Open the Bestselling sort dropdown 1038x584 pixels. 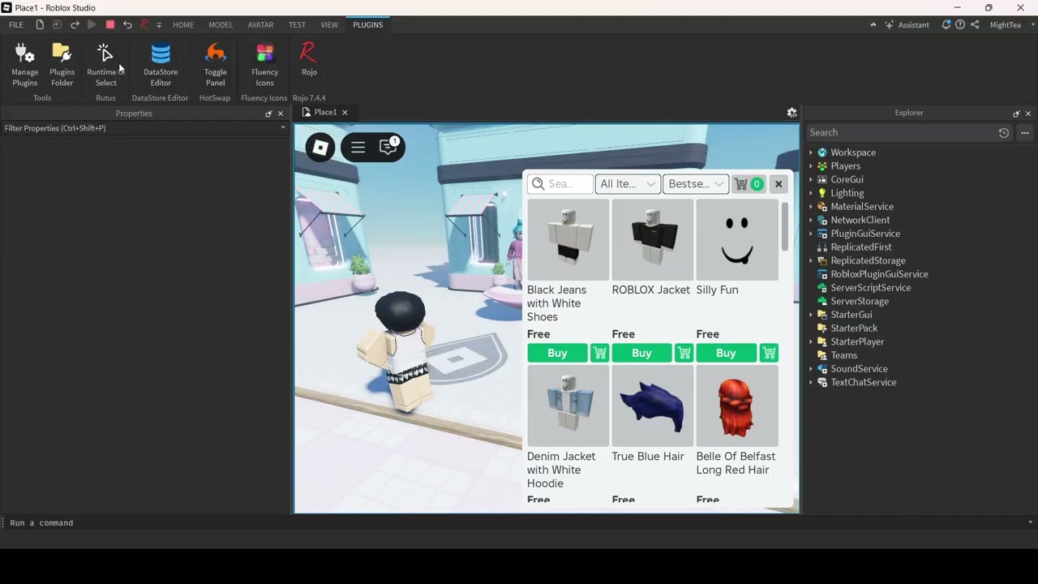coord(696,184)
